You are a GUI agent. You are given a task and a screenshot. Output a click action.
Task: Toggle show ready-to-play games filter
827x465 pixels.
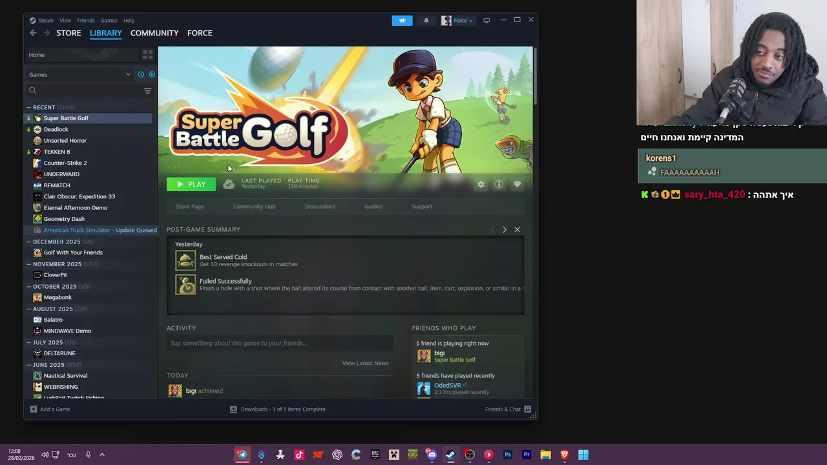(x=152, y=74)
